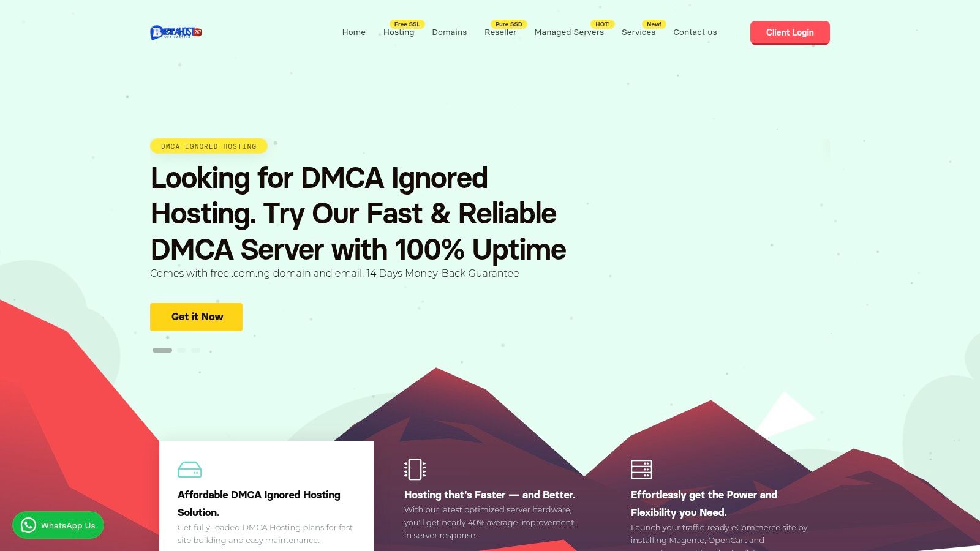Click the chip icon above Hosting that's Faster

coord(415,470)
